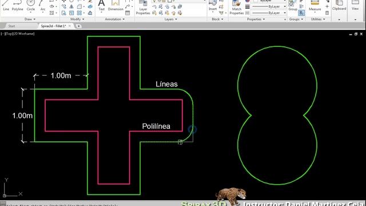Select the Line drawing tool
This screenshot has height=206, width=366.
(6, 6)
